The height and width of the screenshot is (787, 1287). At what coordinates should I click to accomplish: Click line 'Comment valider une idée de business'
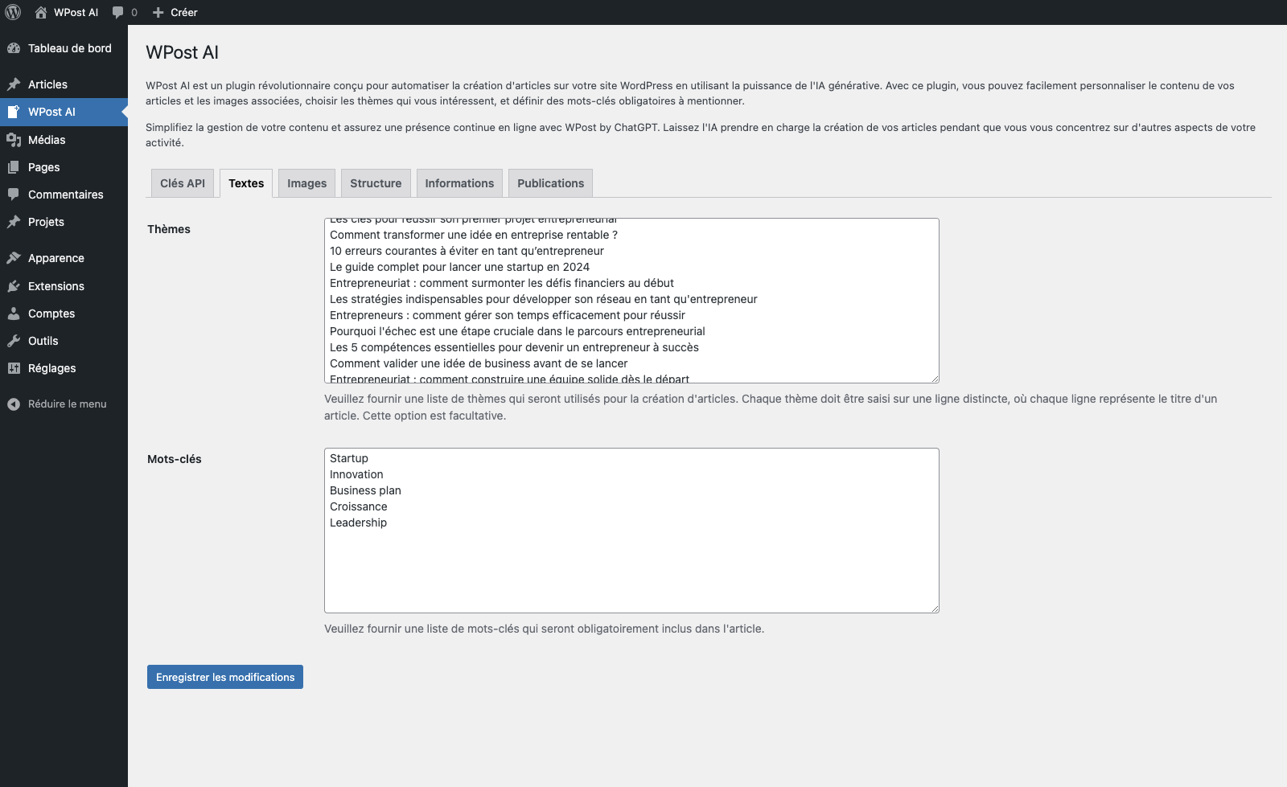point(479,363)
